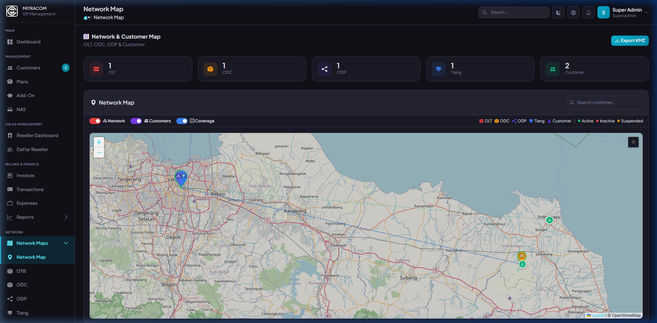Toggle the Coverage layer off
Viewport: 657px width, 323px height.
(x=182, y=121)
